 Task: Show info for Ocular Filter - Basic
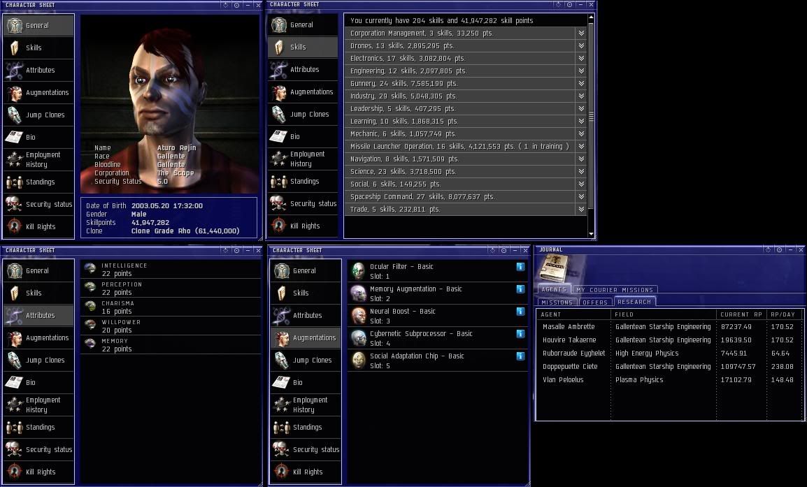point(520,266)
